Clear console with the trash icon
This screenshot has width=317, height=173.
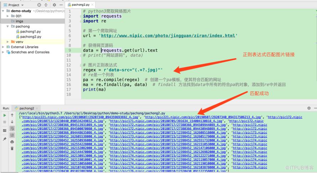click(x=12, y=148)
